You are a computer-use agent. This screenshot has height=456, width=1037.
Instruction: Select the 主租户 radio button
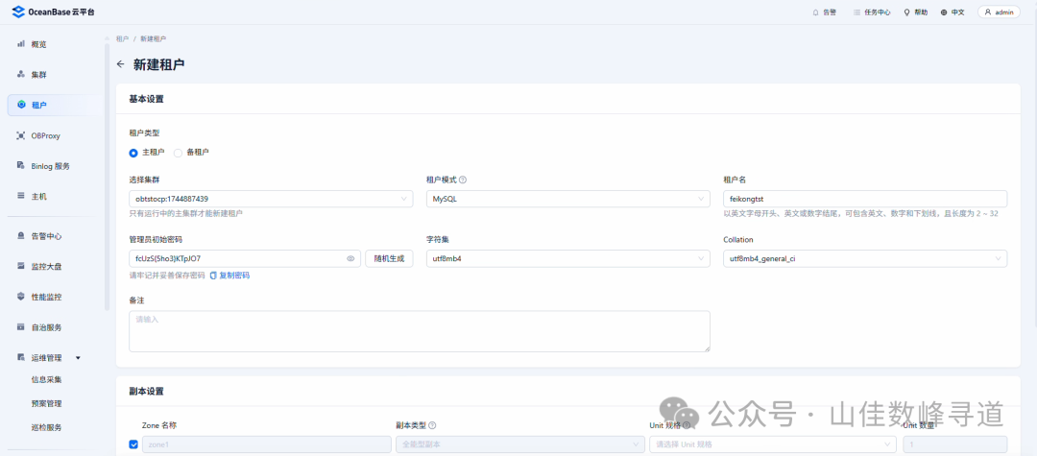133,152
